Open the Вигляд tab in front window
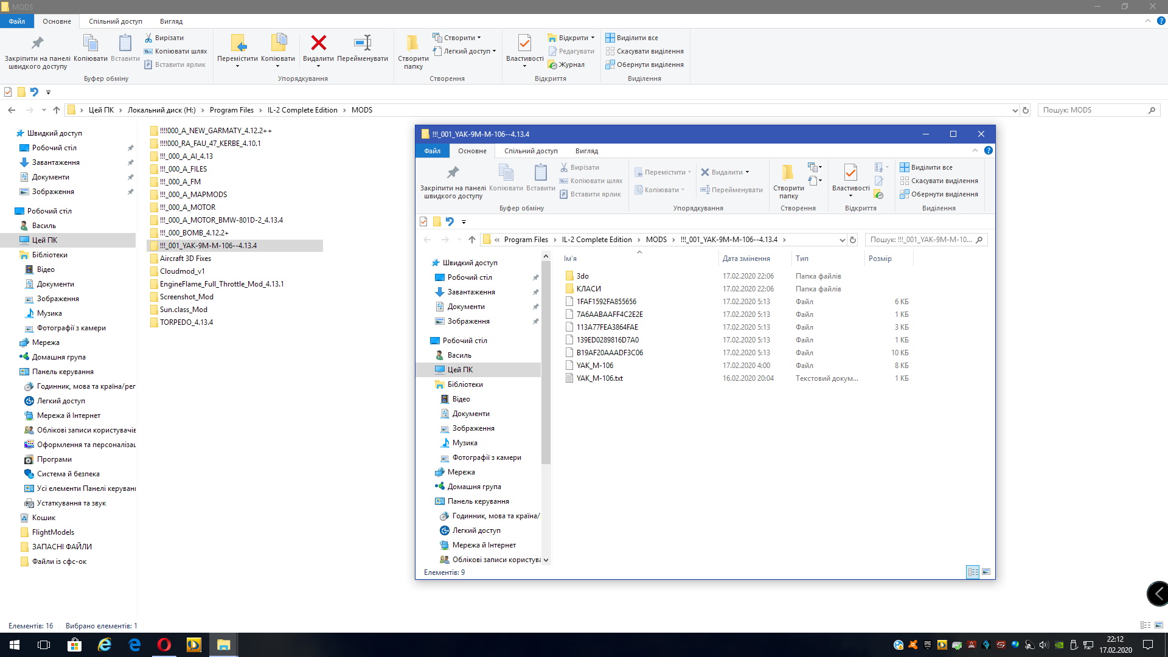 (x=586, y=151)
